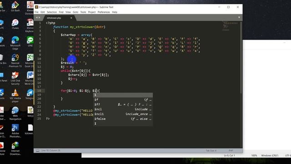Open the tab list dropdown arrow
Screen dimensions: 291x164
tap(239, 17)
